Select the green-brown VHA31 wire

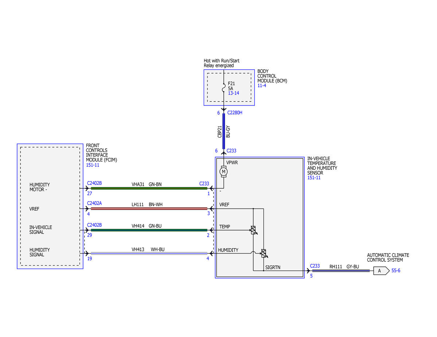pyautogui.click(x=149, y=188)
